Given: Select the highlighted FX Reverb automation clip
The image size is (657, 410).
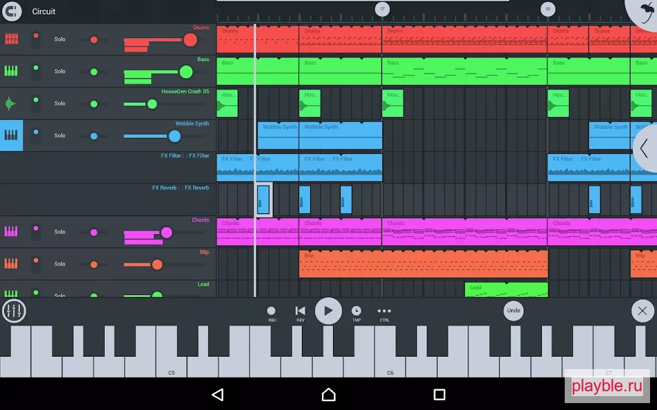Looking at the screenshot, I should pos(263,200).
